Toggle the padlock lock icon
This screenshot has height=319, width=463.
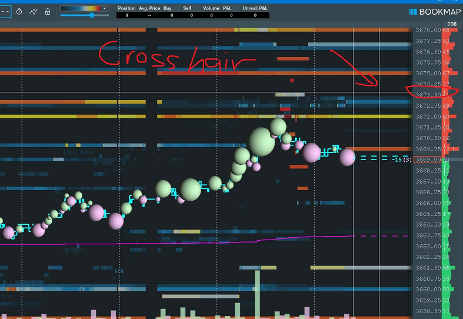pos(48,11)
